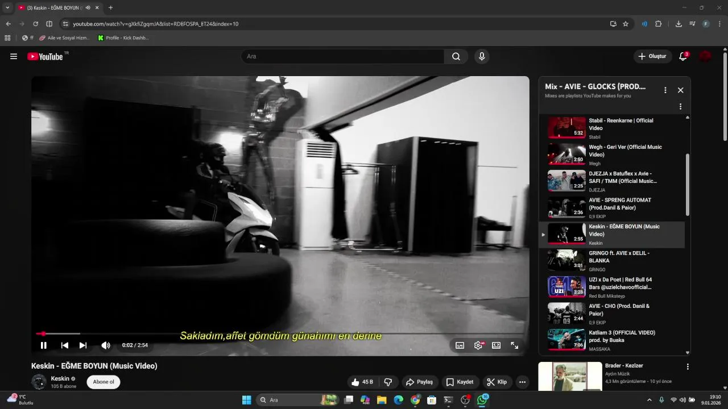Click the address bar URL

[x=156, y=24]
